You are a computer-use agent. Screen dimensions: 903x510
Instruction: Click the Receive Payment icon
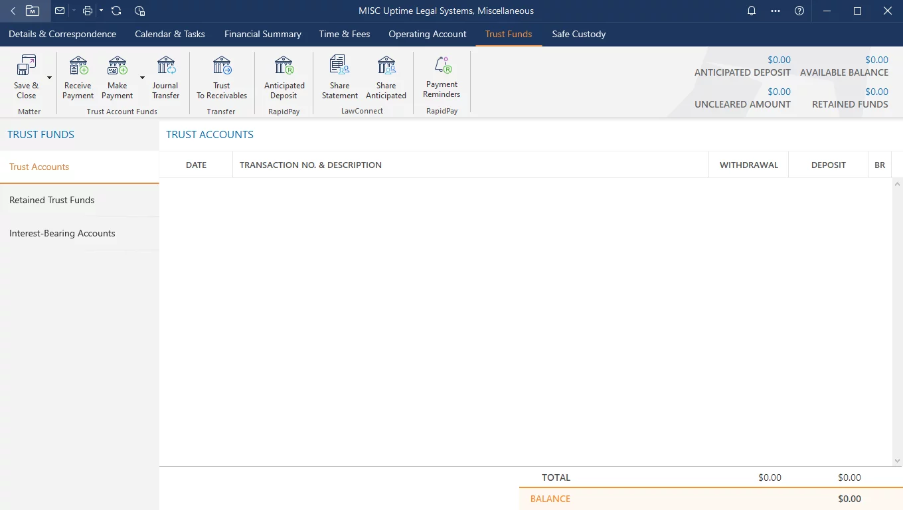tap(78, 66)
